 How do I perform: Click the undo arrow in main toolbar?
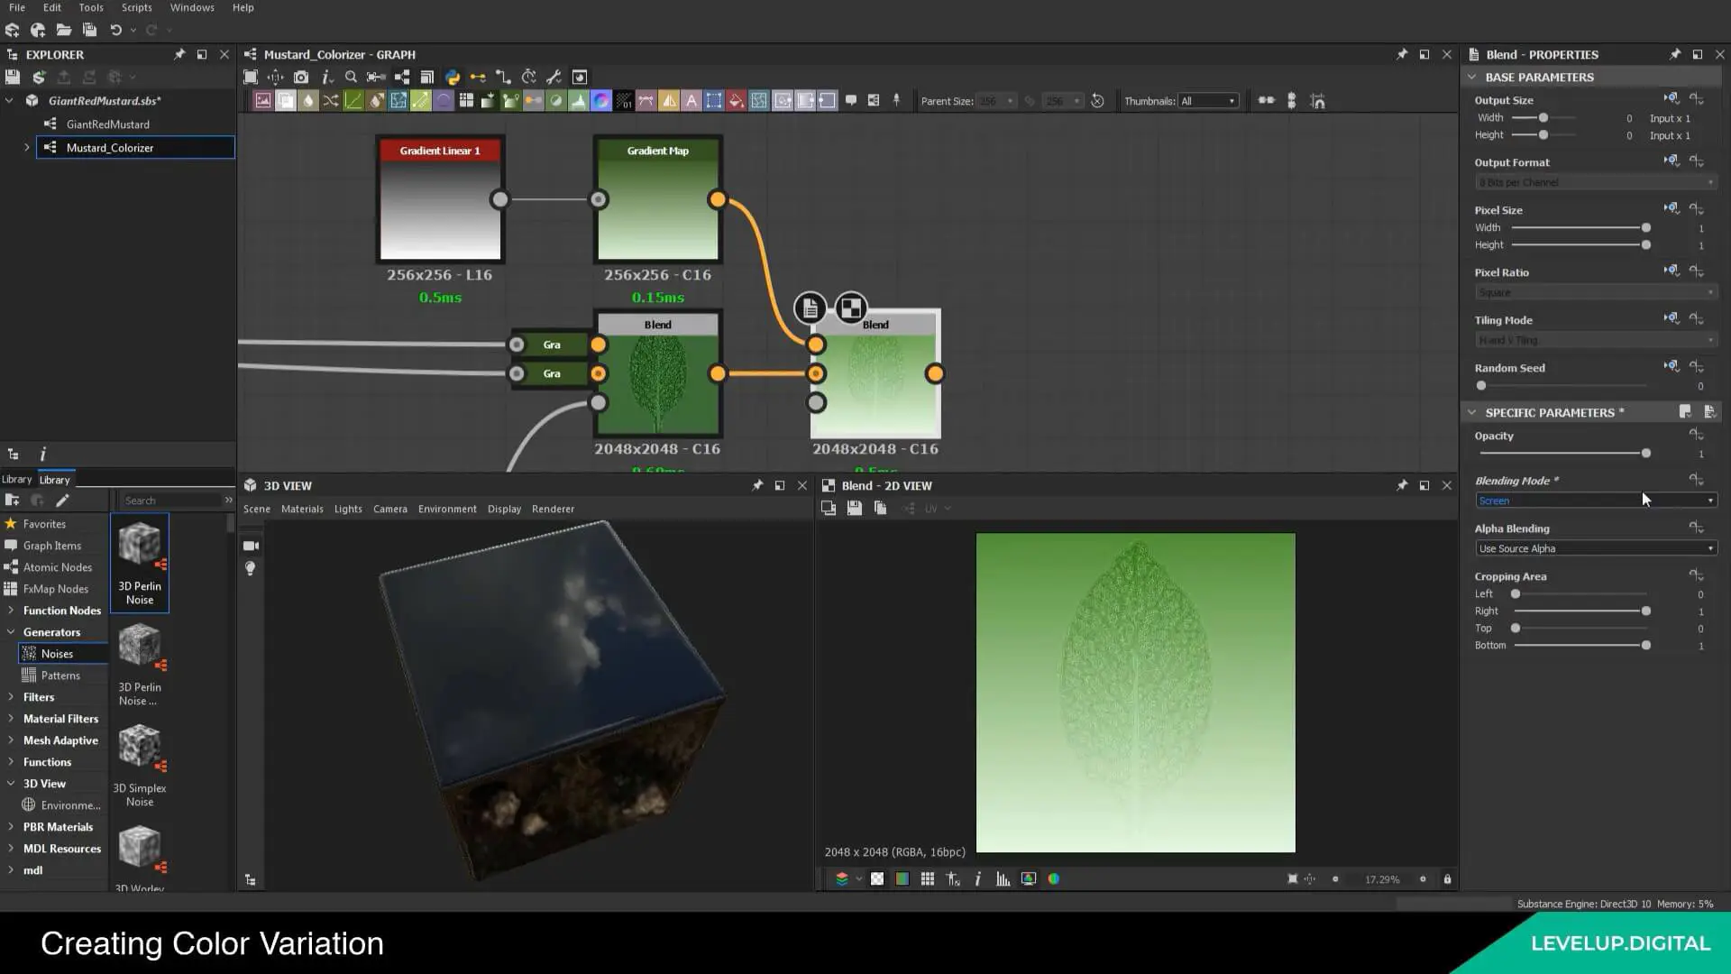[x=115, y=30]
